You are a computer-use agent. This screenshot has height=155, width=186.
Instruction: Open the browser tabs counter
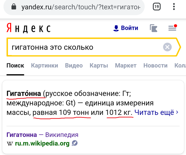pos(157,7)
